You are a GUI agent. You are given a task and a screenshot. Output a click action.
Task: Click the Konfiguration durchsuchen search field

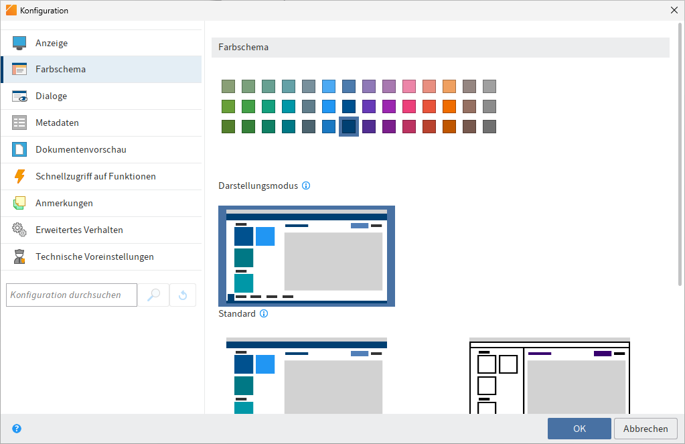coord(72,295)
